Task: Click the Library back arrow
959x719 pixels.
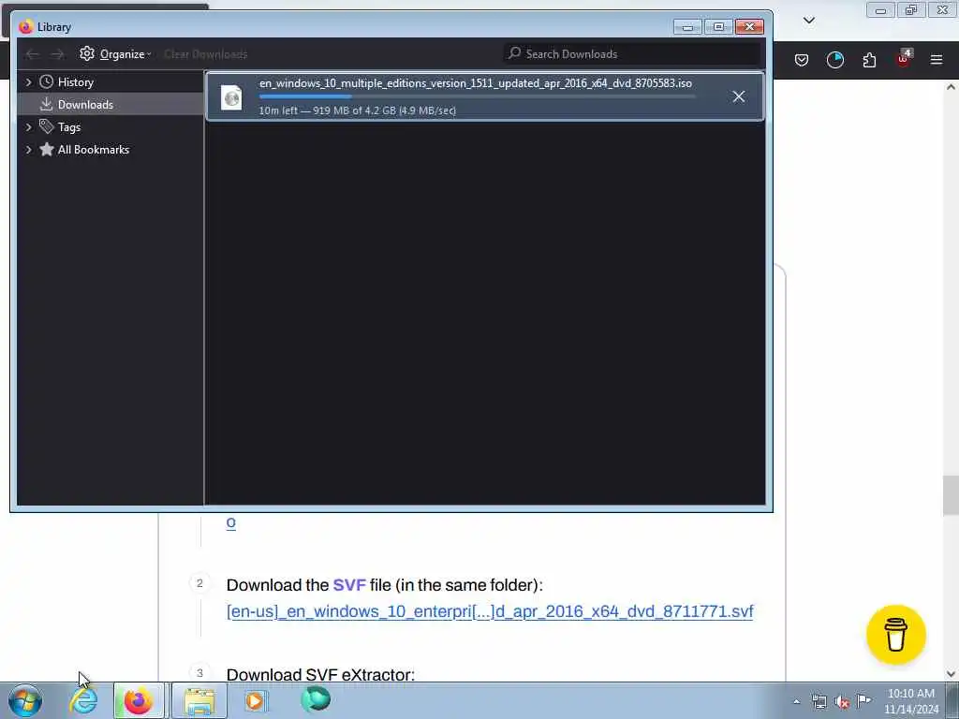Action: [x=33, y=54]
